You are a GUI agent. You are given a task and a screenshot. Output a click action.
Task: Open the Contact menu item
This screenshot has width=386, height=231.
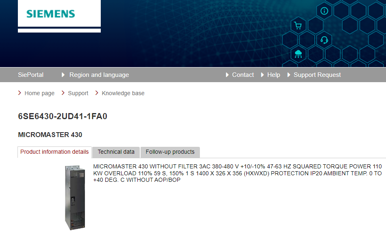243,75
